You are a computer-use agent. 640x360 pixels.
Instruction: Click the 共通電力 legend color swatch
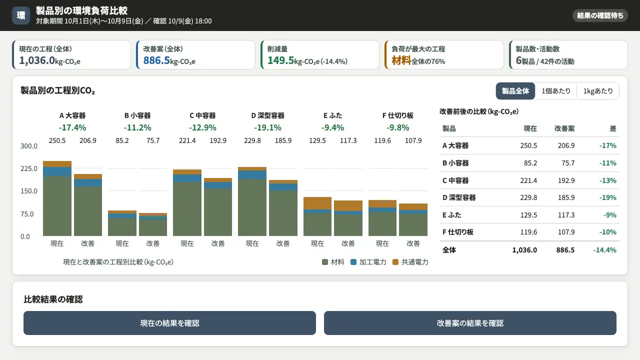click(395, 262)
